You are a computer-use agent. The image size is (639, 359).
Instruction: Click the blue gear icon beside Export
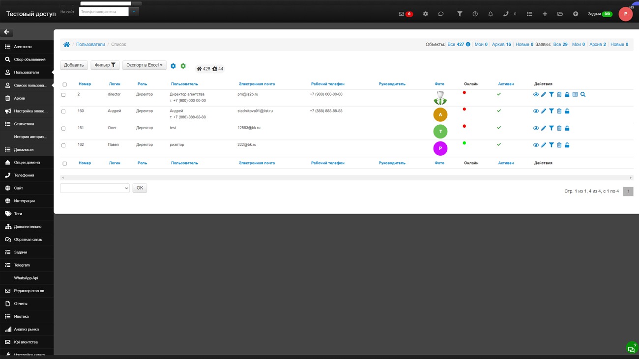point(173,66)
